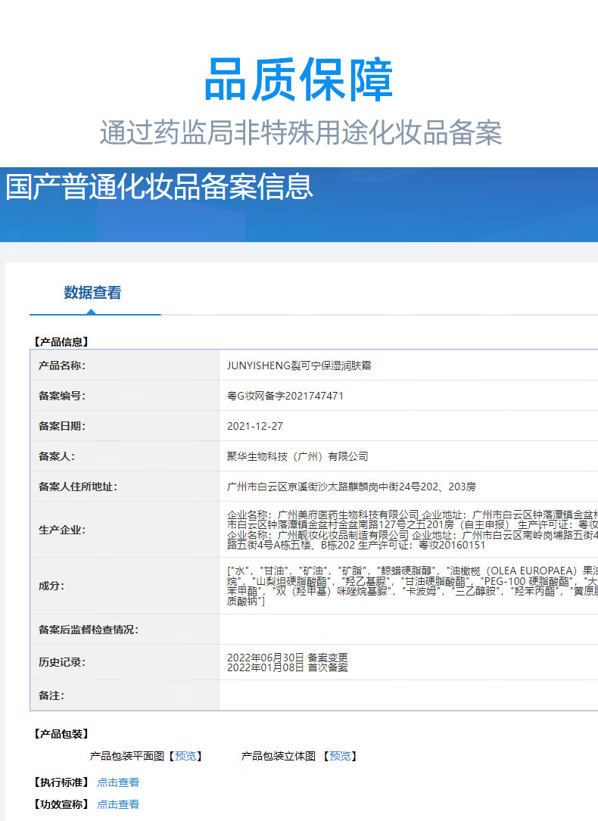This screenshot has width=598, height=821.
Task: Switch to the 数据查看 tab
Action: 92,293
